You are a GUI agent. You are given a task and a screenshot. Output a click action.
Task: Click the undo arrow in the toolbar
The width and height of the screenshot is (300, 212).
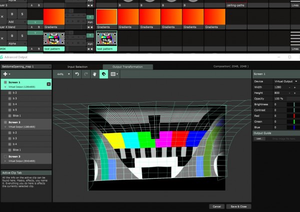77,74
